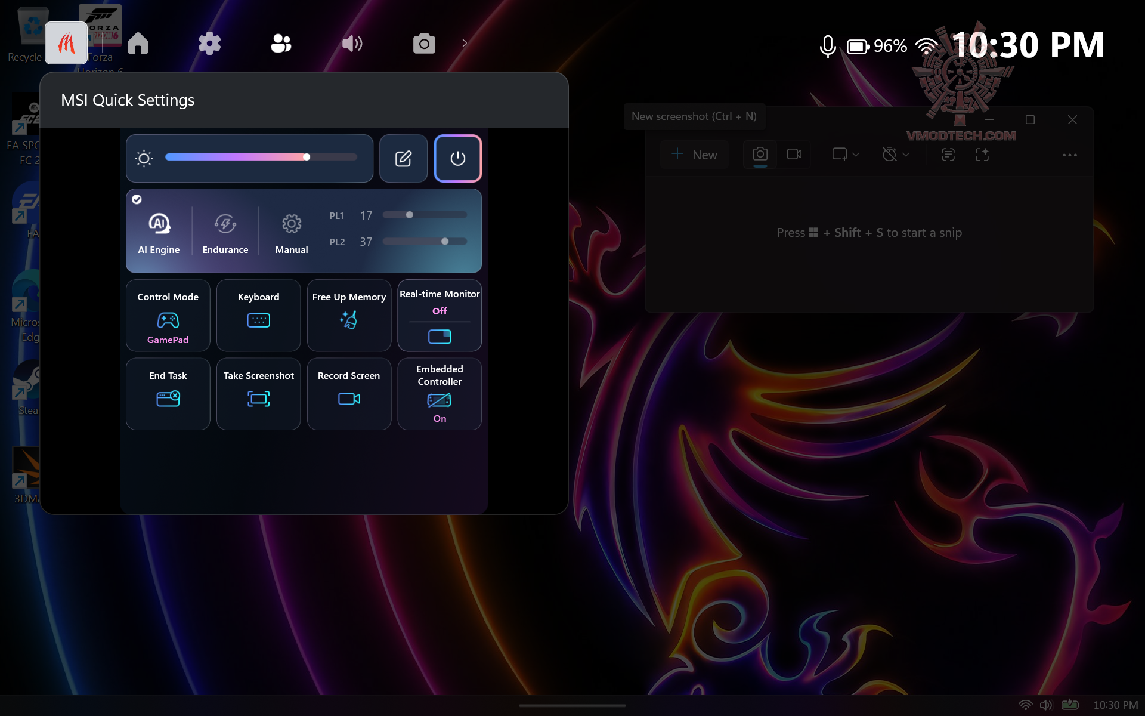
Task: Click the taskbar volume tray icon
Action: point(1047,705)
